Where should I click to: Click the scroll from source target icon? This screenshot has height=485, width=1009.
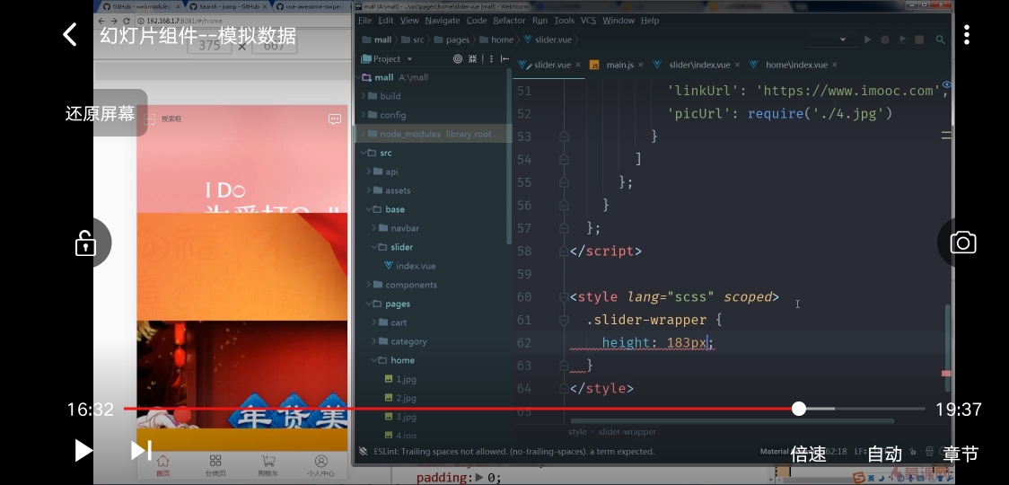tap(458, 58)
